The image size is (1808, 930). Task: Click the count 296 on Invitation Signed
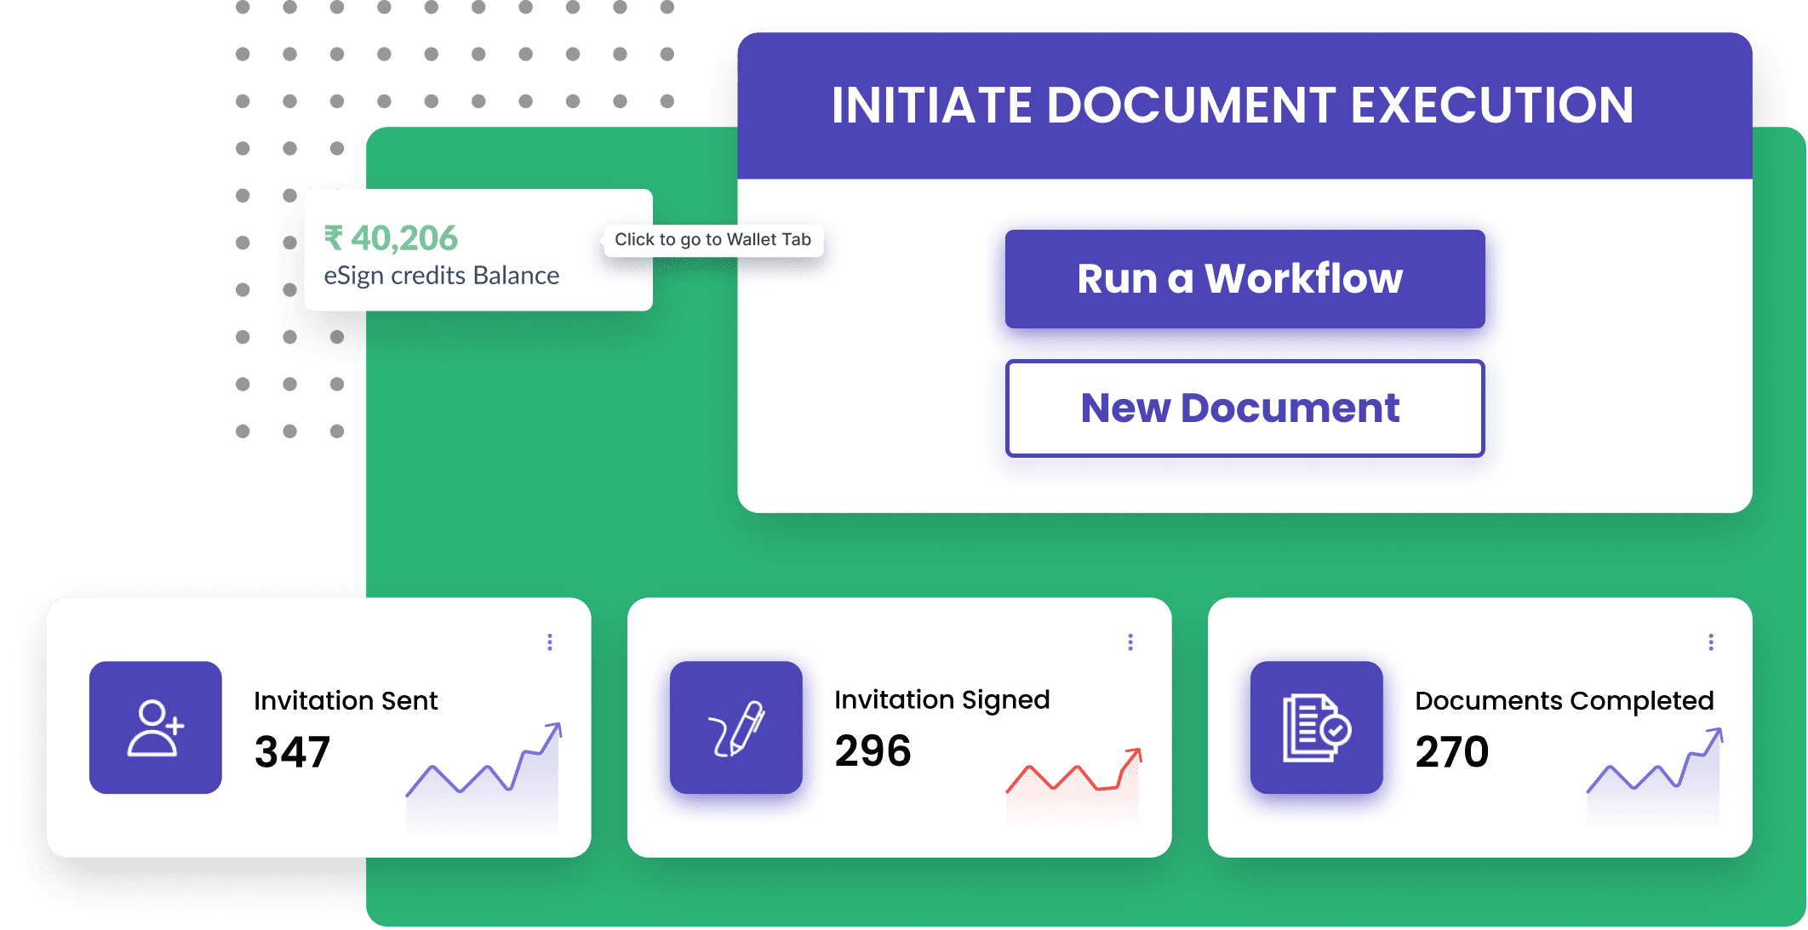[873, 751]
